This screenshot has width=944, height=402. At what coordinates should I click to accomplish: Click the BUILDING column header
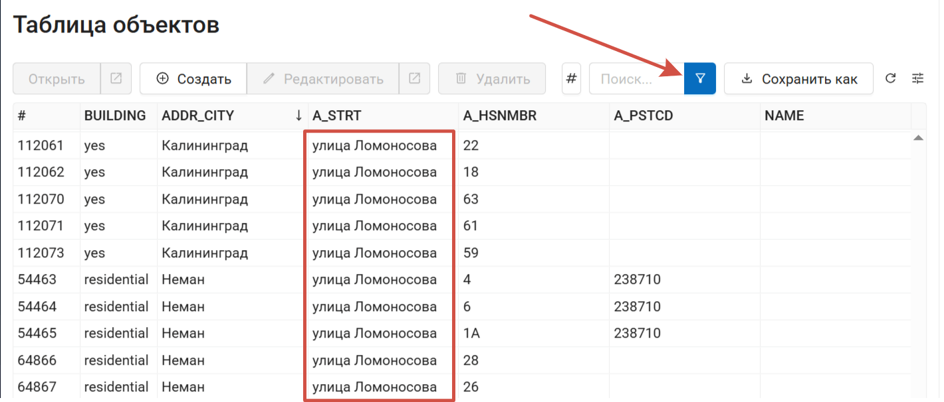(115, 115)
